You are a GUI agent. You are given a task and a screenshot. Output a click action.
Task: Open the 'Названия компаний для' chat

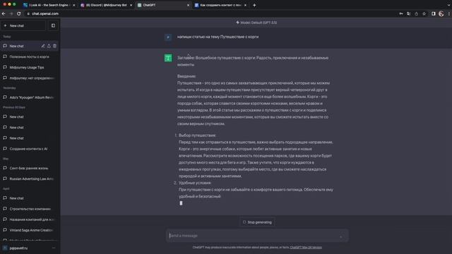[30, 219]
